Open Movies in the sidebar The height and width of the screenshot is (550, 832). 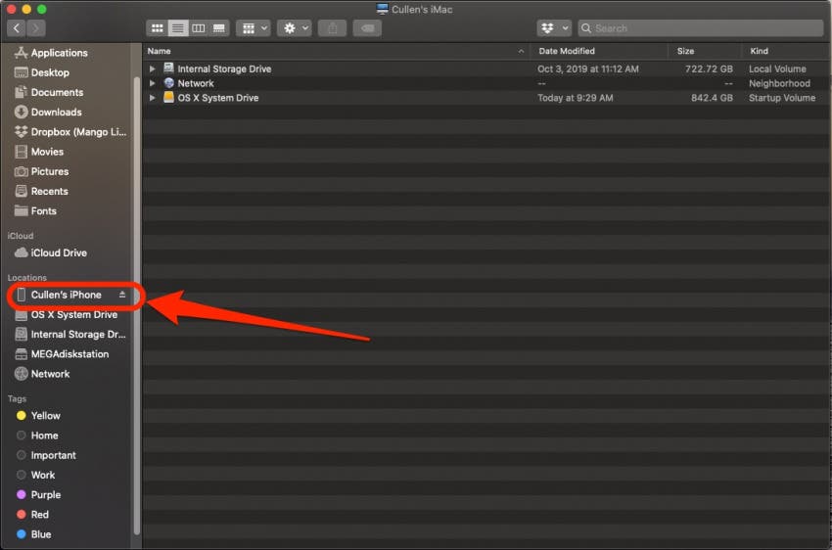[47, 152]
